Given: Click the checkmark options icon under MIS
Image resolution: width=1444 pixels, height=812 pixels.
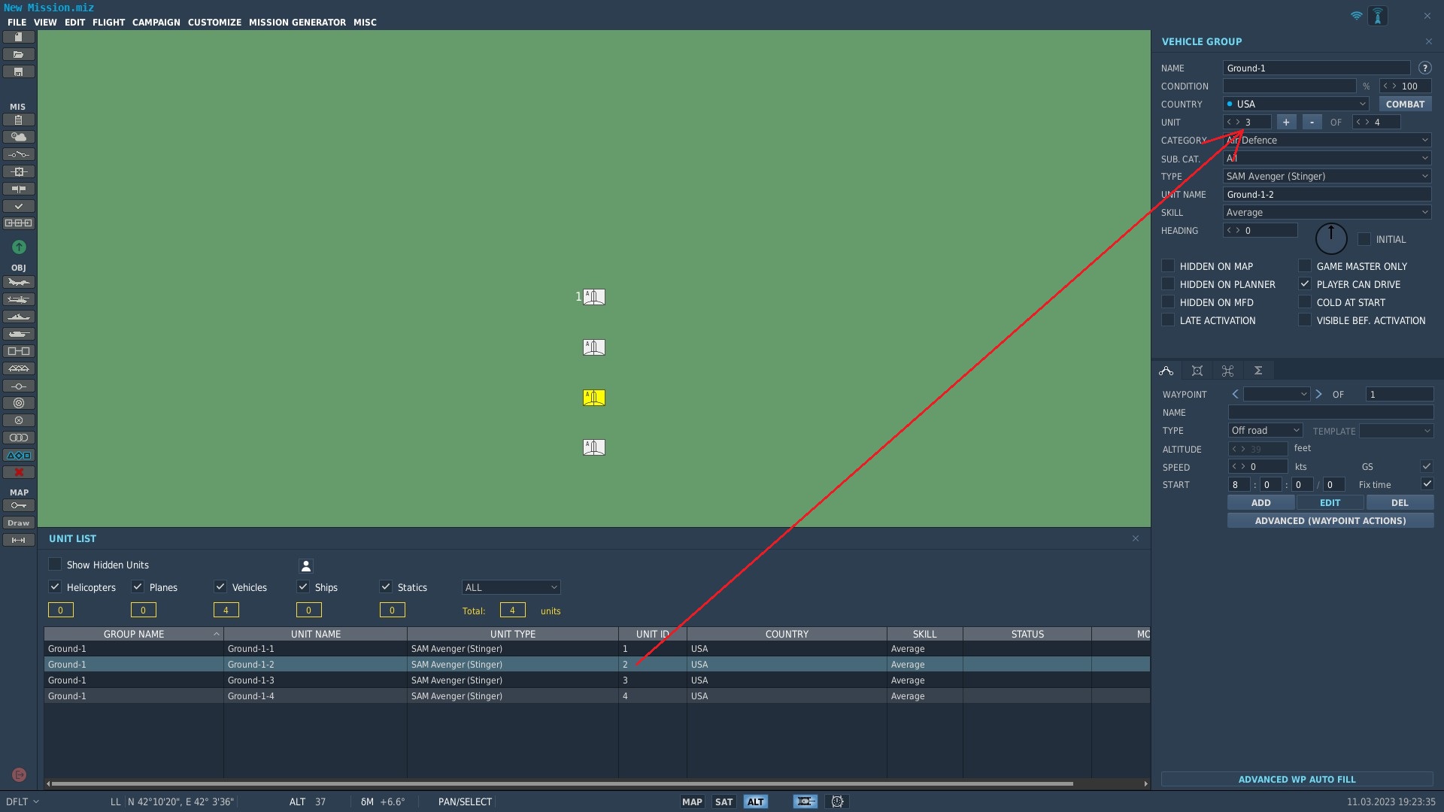Looking at the screenshot, I should point(18,206).
